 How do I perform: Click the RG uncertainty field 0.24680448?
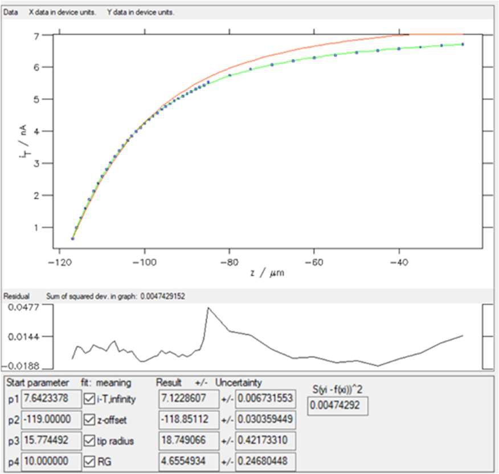265,461
